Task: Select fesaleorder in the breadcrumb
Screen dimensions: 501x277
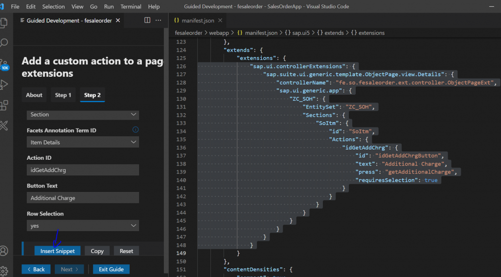Action: (x=189, y=33)
